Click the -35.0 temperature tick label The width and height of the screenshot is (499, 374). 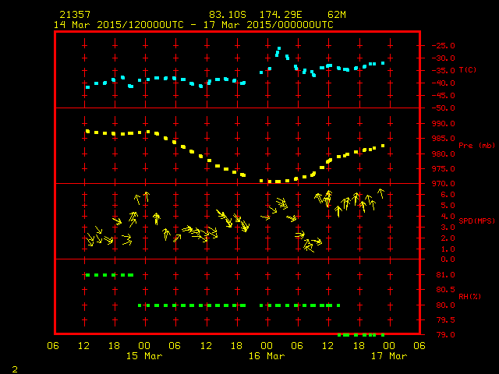point(444,71)
